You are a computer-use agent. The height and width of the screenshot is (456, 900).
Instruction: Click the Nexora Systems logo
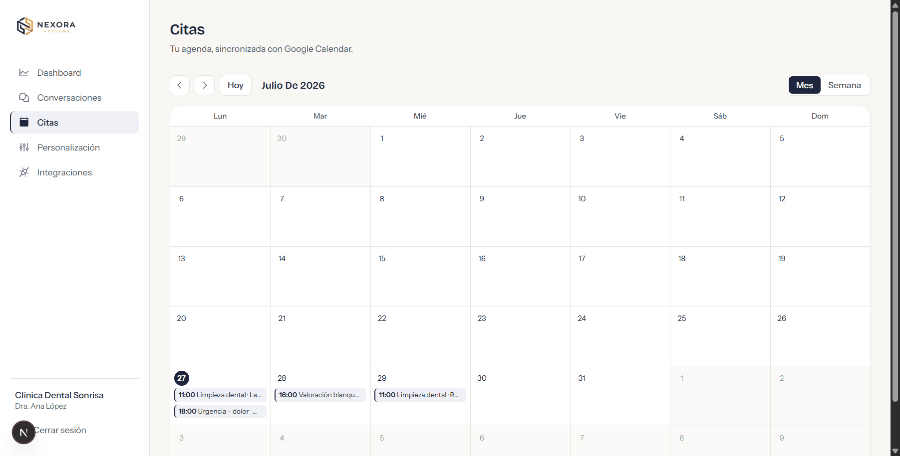click(46, 26)
